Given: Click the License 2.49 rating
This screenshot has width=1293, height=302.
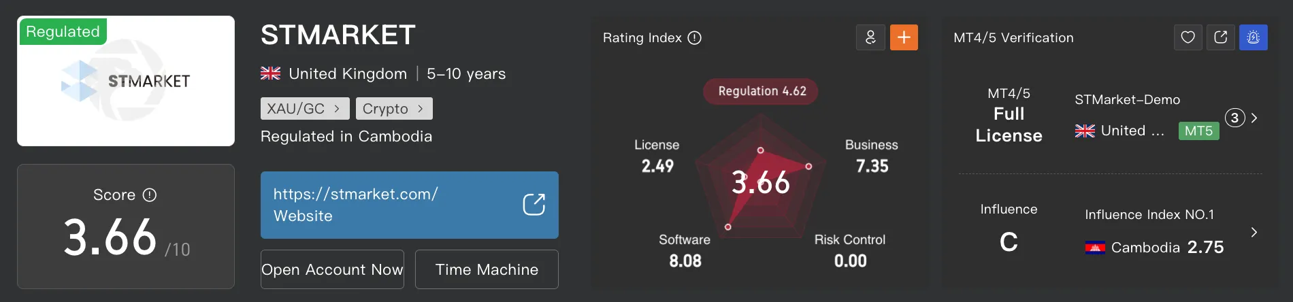Looking at the screenshot, I should click(657, 156).
